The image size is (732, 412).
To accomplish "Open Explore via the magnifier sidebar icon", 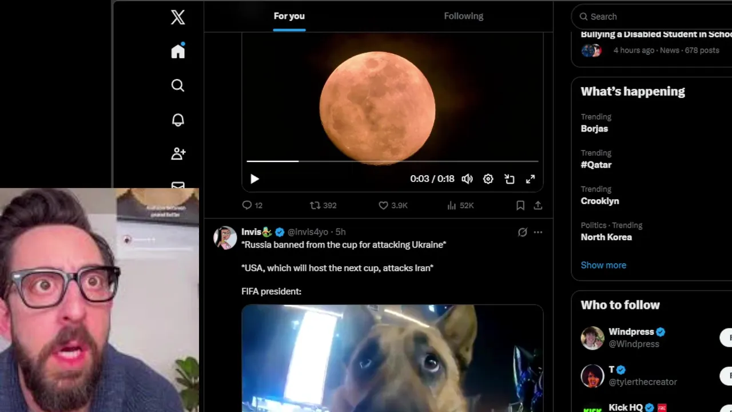I will point(178,85).
